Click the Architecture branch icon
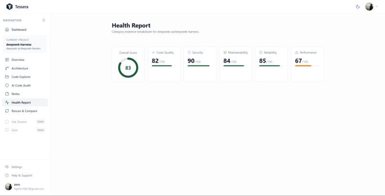 pyautogui.click(x=7, y=68)
